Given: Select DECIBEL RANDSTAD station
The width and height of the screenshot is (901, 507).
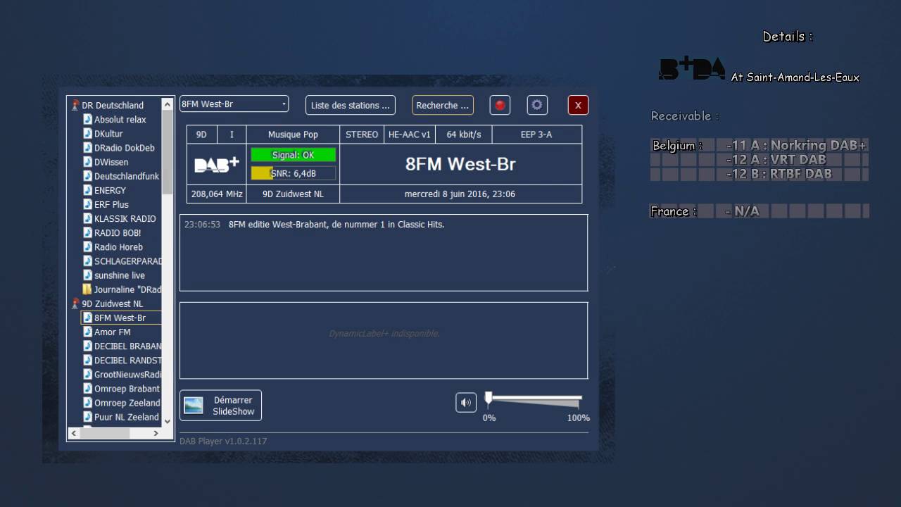Looking at the screenshot, I should [127, 360].
